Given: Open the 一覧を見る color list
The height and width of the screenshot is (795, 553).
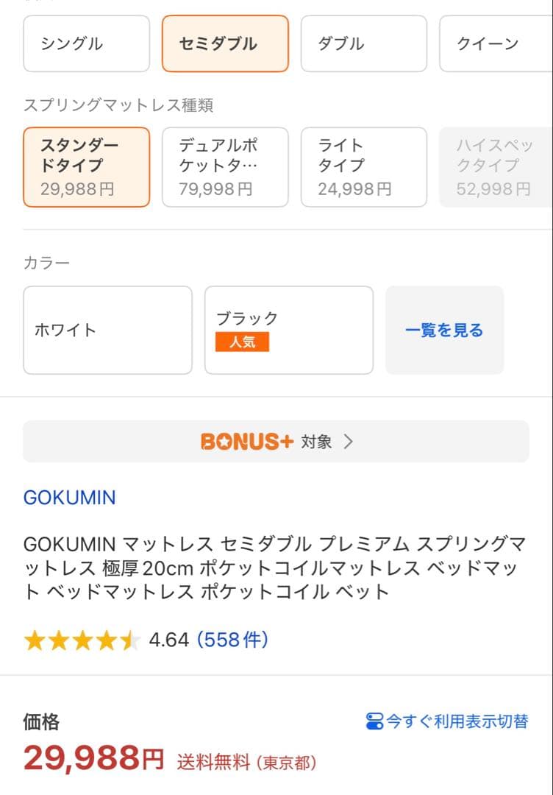Looking at the screenshot, I should pyautogui.click(x=444, y=329).
